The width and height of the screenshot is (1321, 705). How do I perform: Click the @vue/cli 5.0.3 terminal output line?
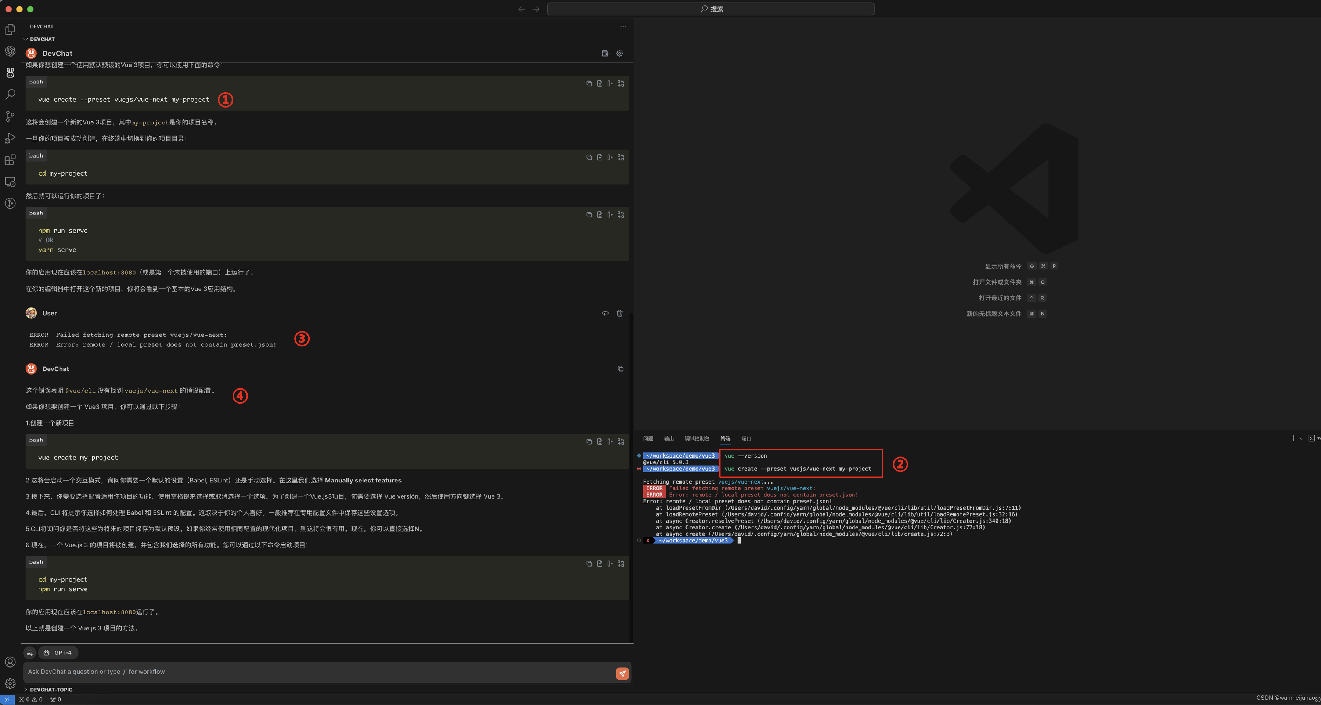click(x=666, y=462)
